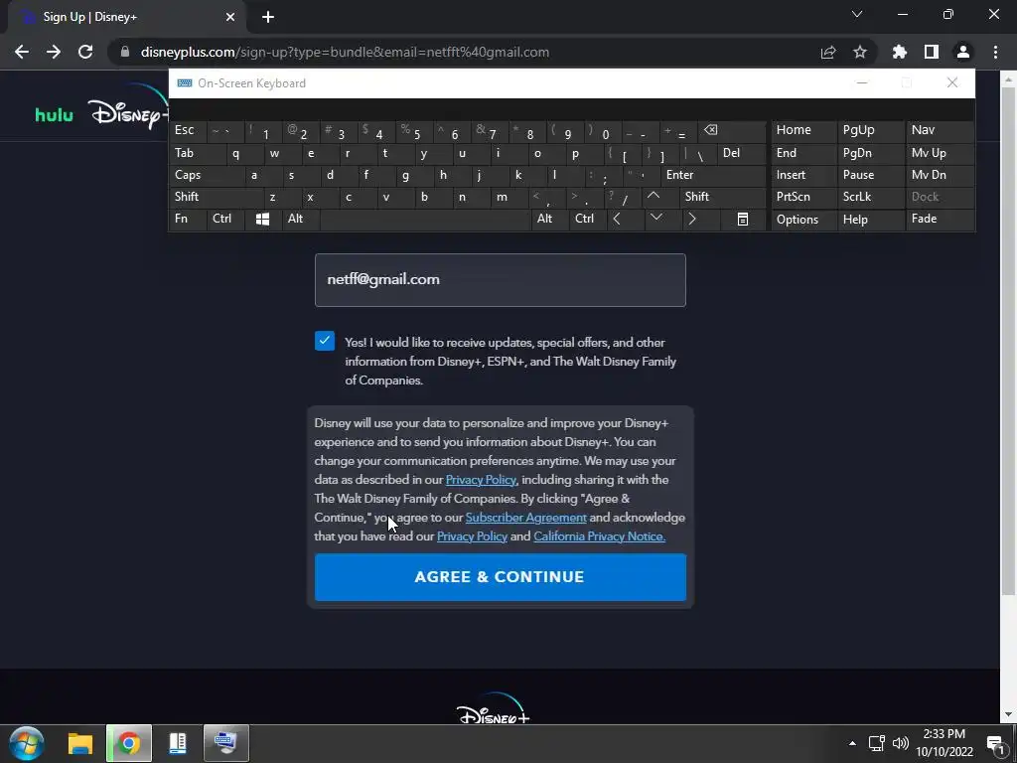Toggle the ScrLk key

coord(870,197)
